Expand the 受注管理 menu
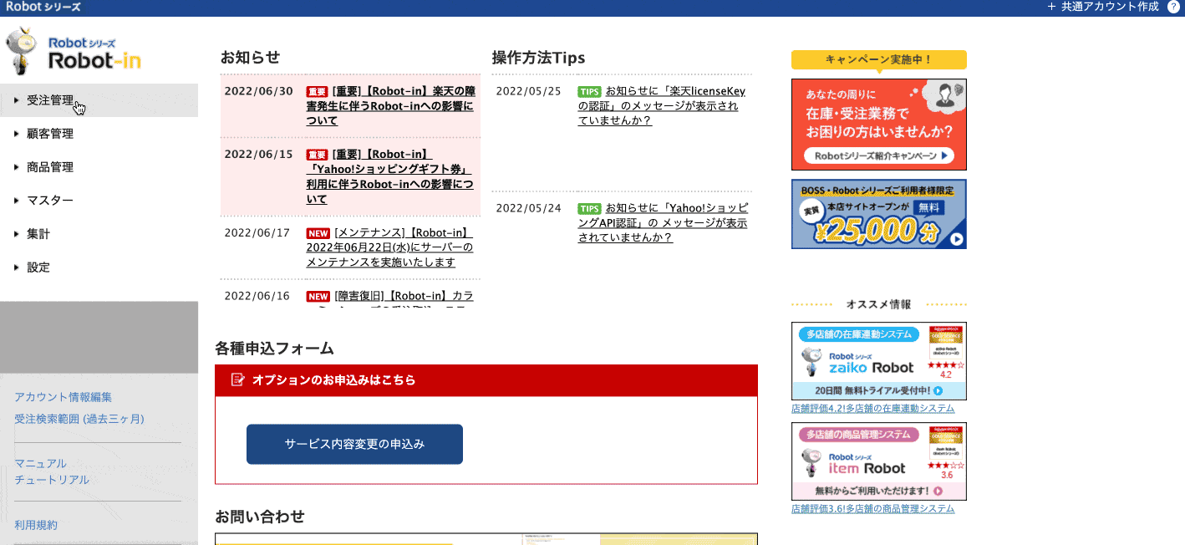Screen dimensions: 1185x545 pyautogui.click(x=50, y=100)
